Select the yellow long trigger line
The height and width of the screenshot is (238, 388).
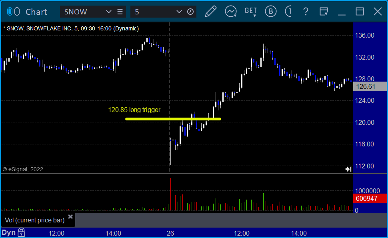[x=173, y=119]
